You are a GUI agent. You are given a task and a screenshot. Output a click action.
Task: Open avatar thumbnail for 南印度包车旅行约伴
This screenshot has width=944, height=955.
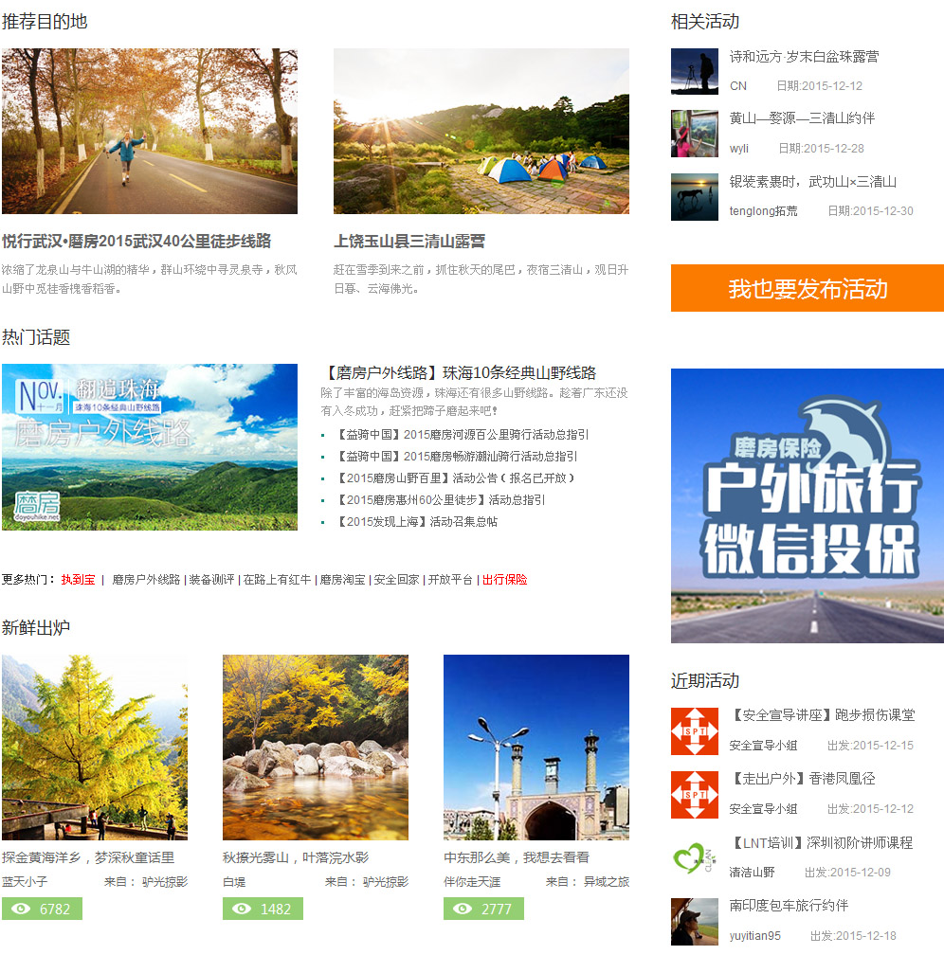coord(695,922)
